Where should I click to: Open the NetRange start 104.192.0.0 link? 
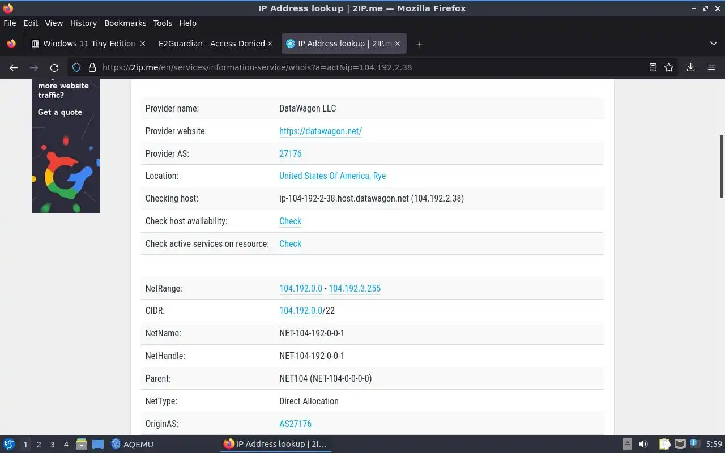(301, 288)
